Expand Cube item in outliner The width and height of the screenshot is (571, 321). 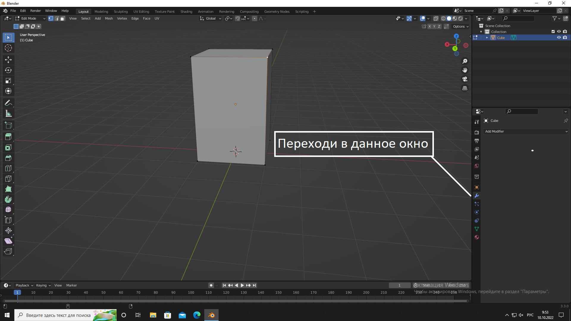(487, 37)
